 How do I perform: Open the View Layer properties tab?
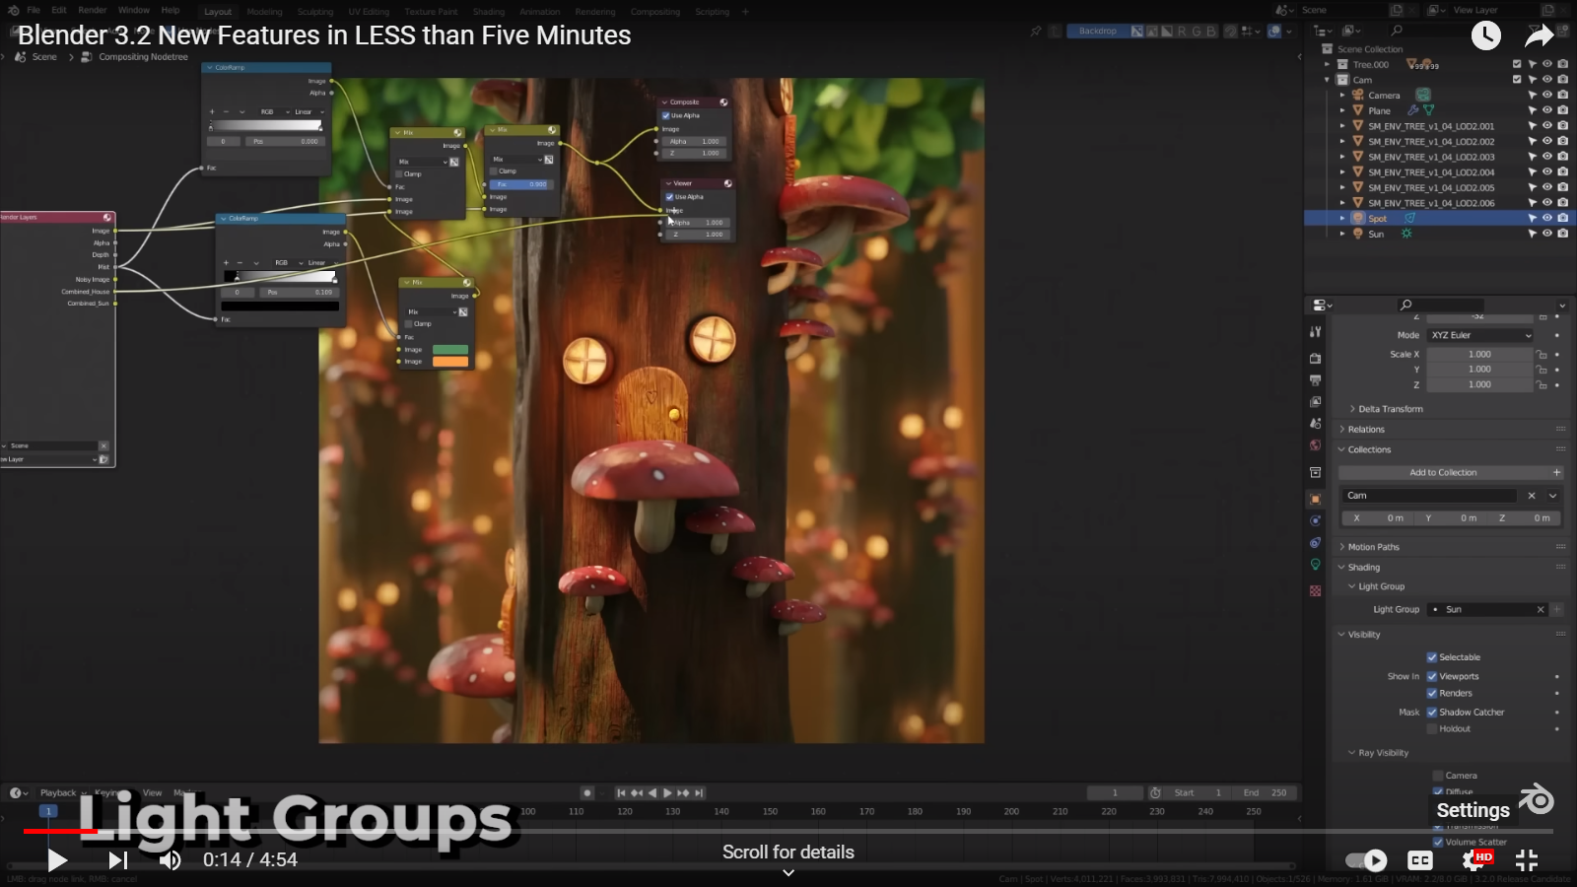point(1315,401)
